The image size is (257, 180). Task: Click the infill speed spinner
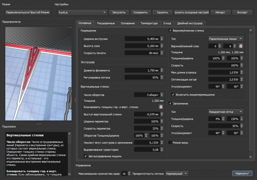tap(242, 126)
